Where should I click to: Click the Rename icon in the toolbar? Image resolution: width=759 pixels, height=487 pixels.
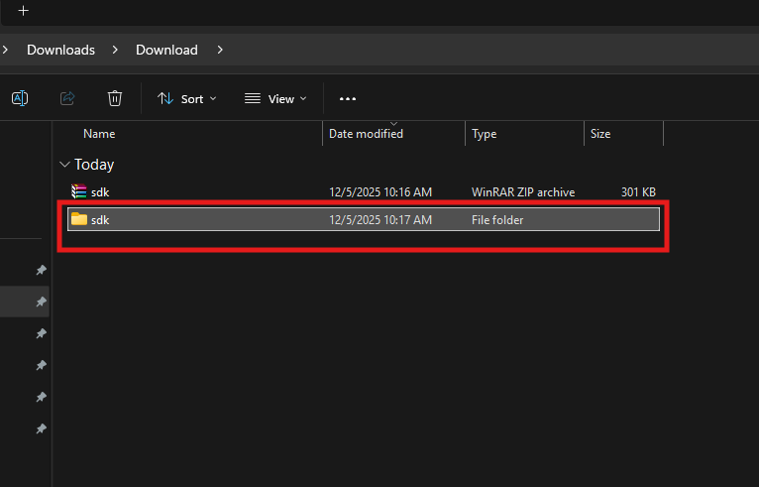20,98
